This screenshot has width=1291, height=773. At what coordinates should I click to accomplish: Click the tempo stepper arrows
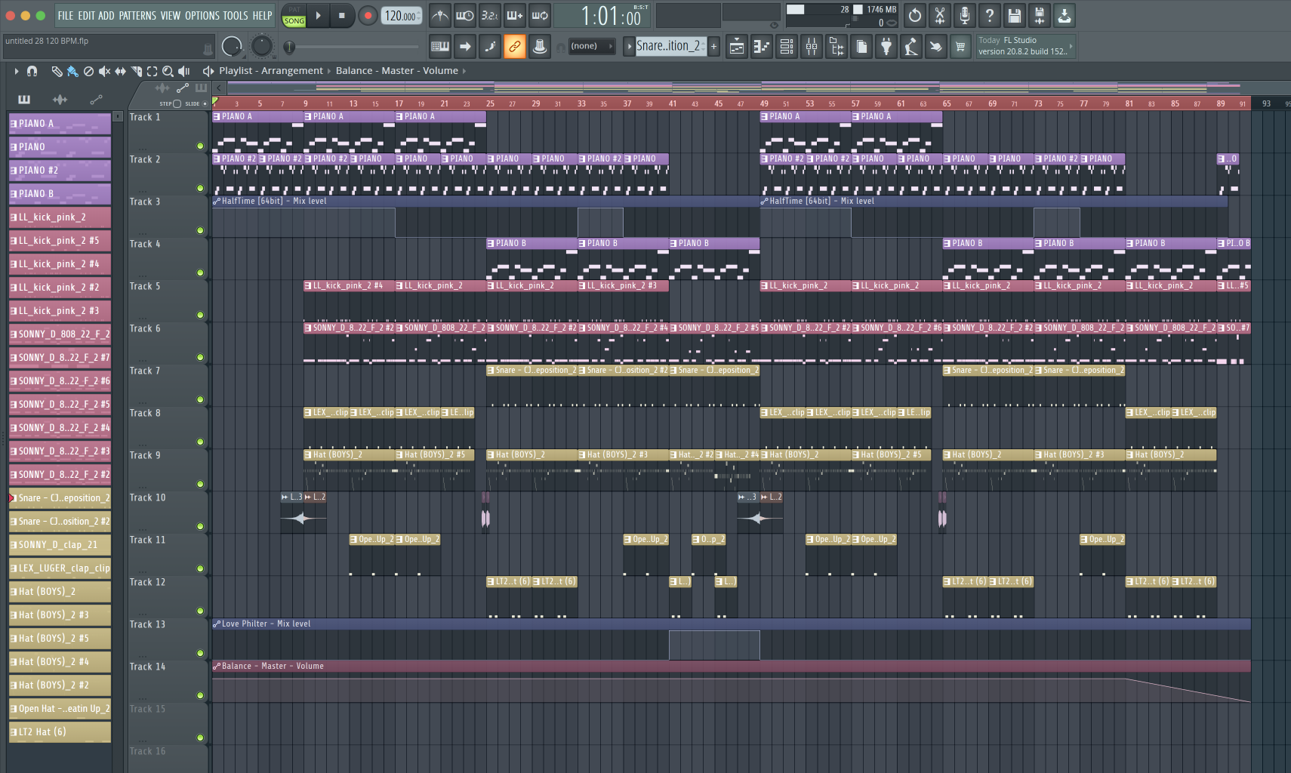pos(419,15)
